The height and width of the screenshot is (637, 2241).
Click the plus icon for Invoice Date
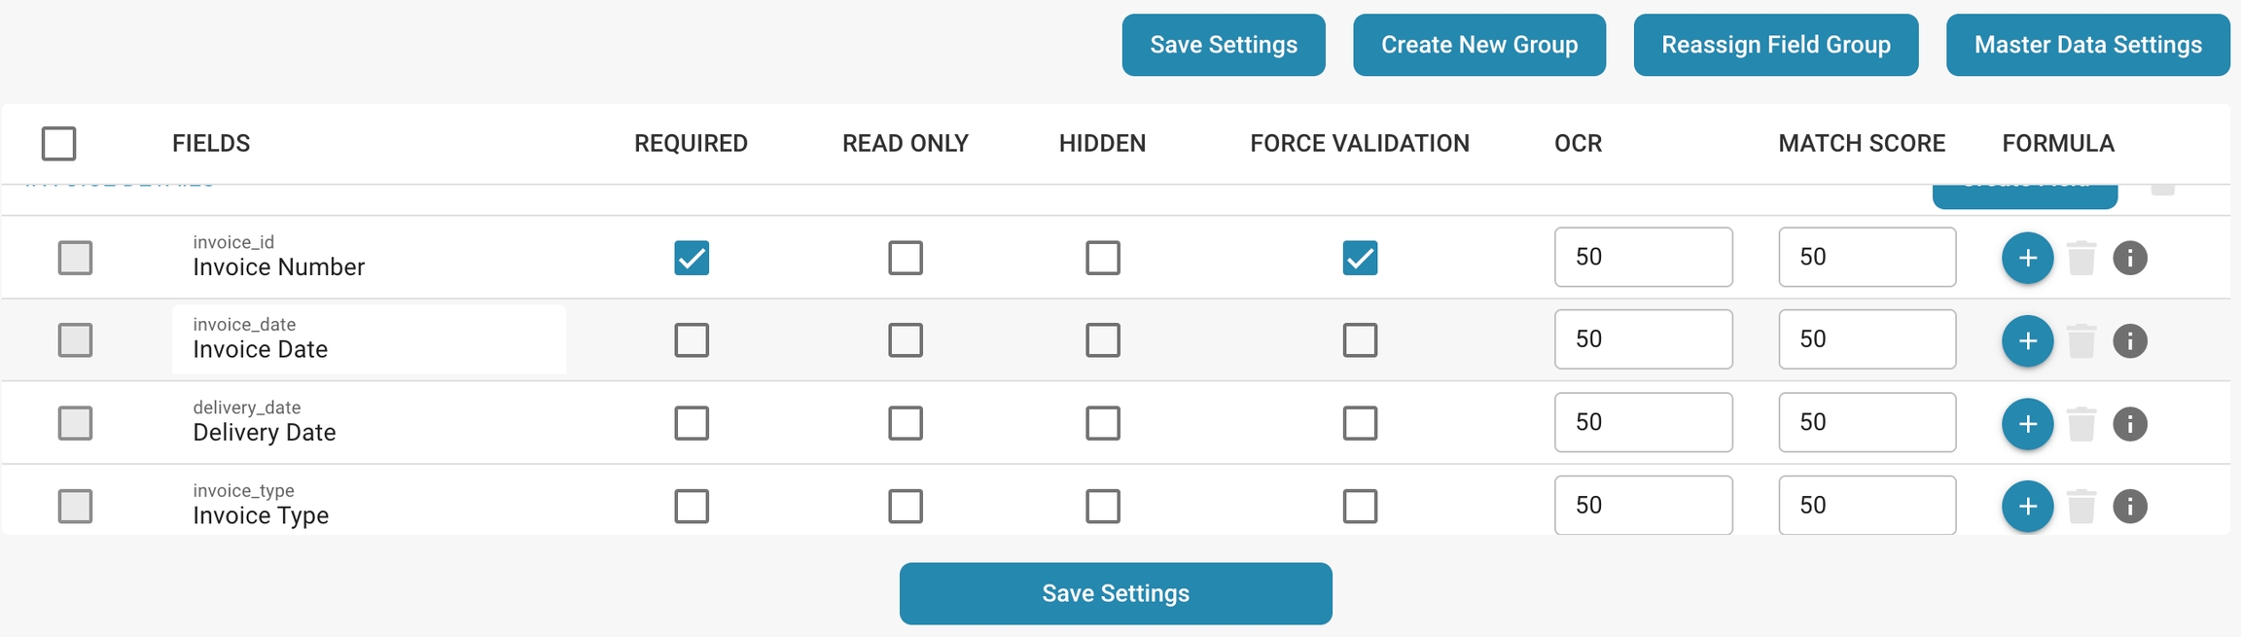(2027, 340)
